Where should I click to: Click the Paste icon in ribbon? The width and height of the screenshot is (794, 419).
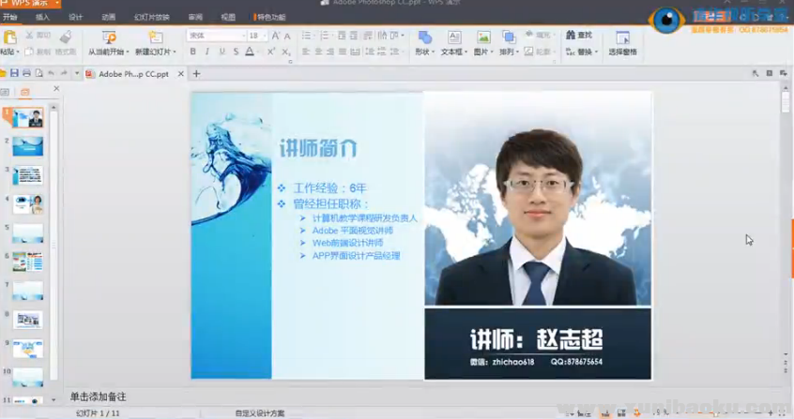coord(9,38)
